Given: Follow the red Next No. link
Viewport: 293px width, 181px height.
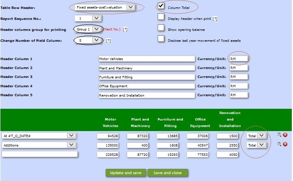Looking at the screenshot, I should [x=112, y=30].
